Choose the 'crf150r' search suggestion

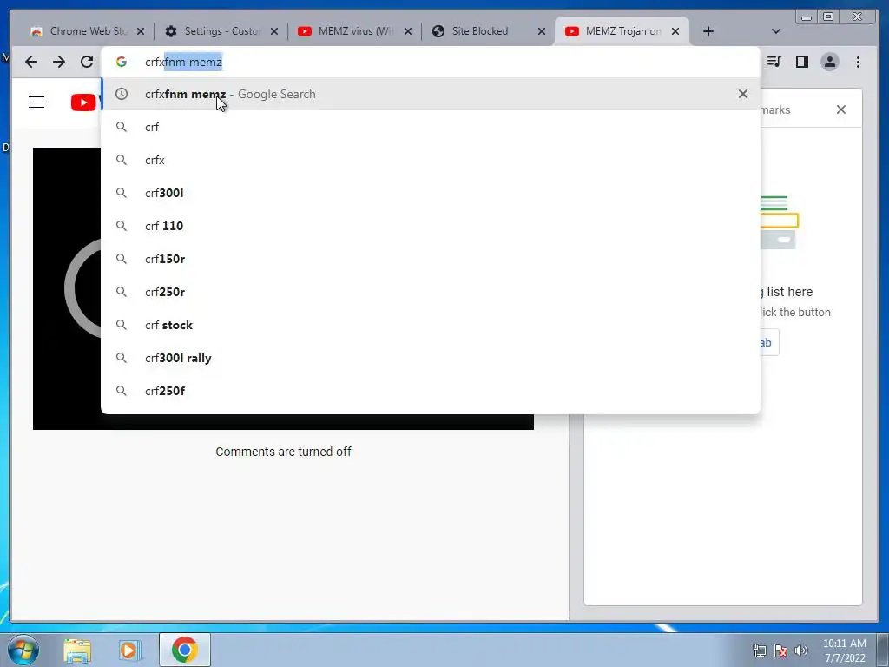(x=431, y=259)
